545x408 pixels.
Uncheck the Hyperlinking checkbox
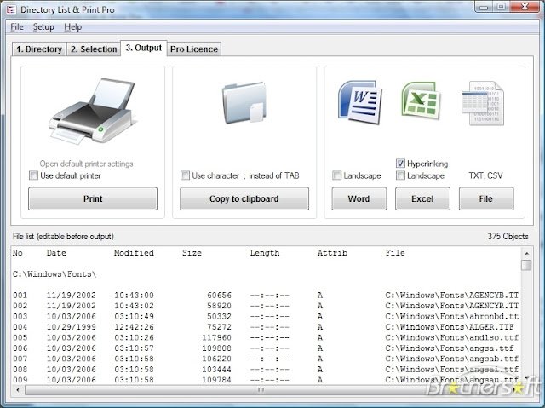tap(400, 163)
